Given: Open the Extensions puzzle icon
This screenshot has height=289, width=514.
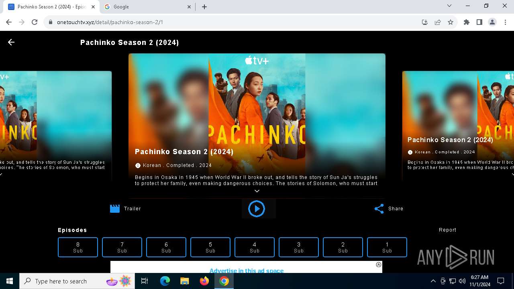Looking at the screenshot, I should click(x=467, y=22).
